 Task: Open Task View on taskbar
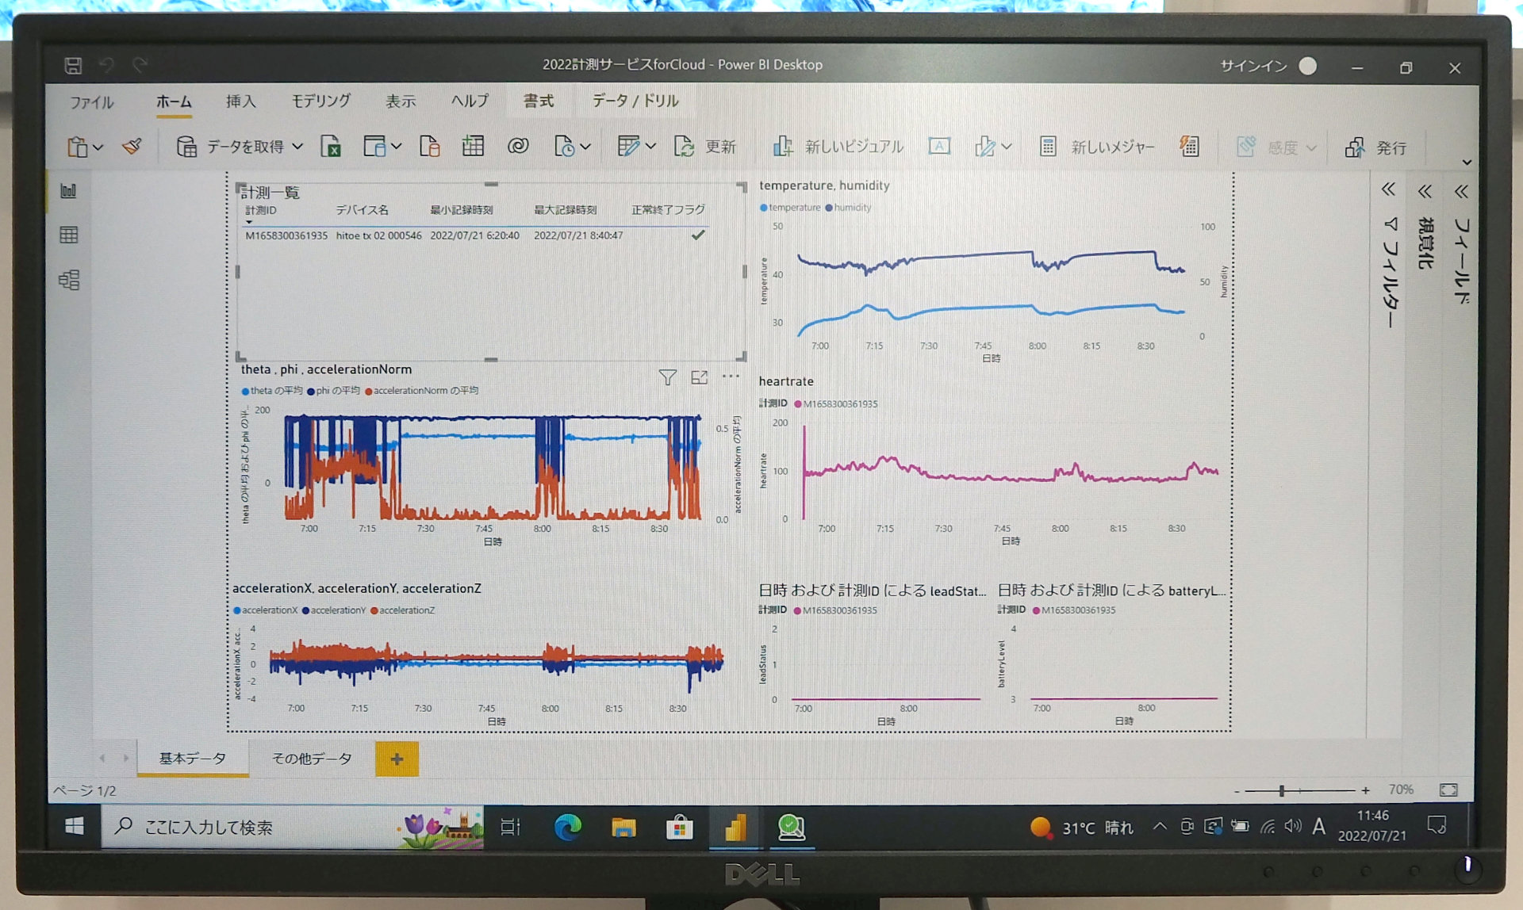tap(511, 828)
